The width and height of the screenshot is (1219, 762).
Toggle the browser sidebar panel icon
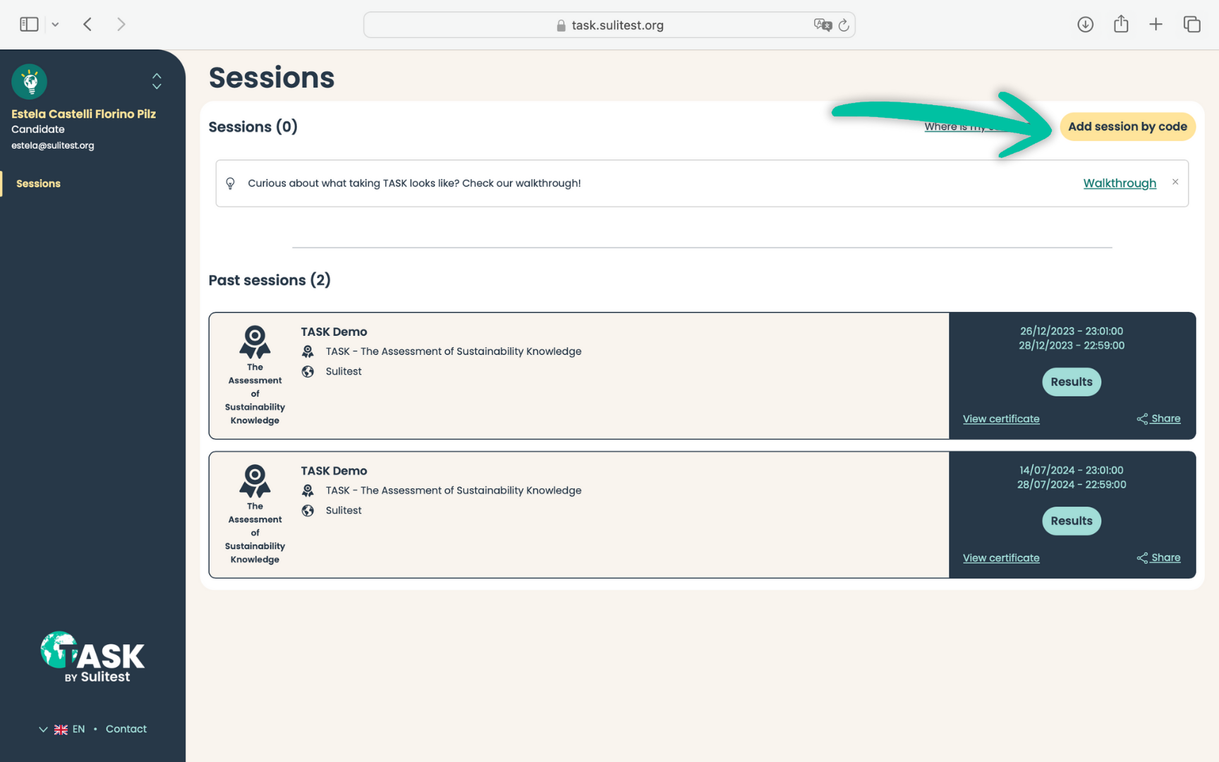tap(29, 25)
